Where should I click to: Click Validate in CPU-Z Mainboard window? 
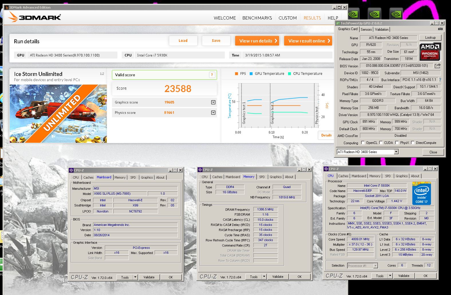point(149,277)
